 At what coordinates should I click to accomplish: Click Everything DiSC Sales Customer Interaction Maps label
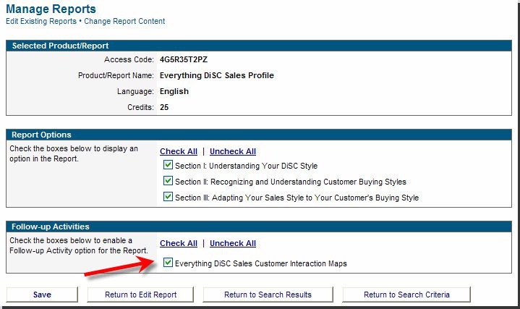[x=261, y=263]
